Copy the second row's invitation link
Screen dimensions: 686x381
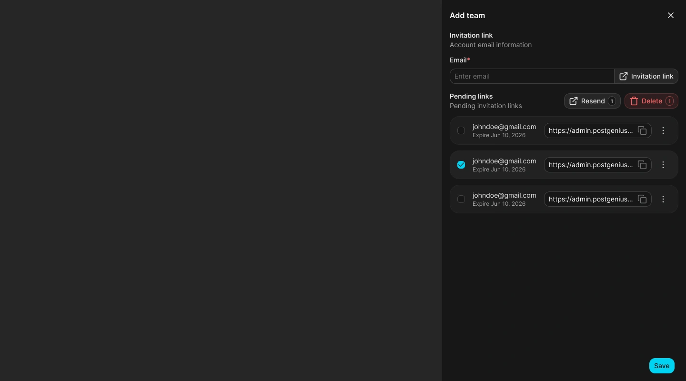pos(642,165)
